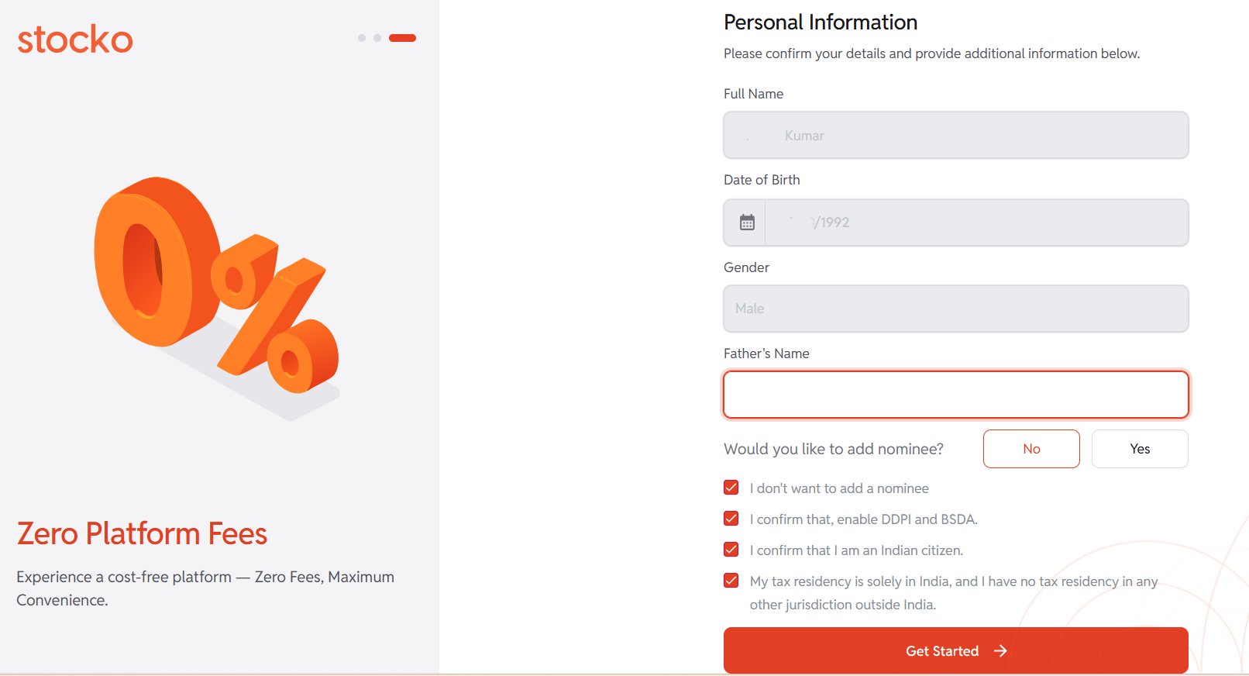The width and height of the screenshot is (1249, 676).
Task: Toggle the DDPI and BSDA confirmation checkbox
Action: coord(731,519)
